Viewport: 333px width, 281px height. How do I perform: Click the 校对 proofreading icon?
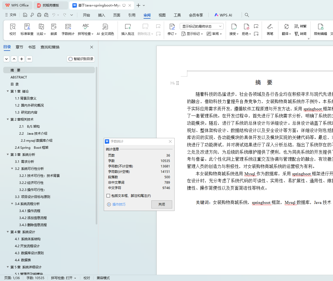pos(13,27)
